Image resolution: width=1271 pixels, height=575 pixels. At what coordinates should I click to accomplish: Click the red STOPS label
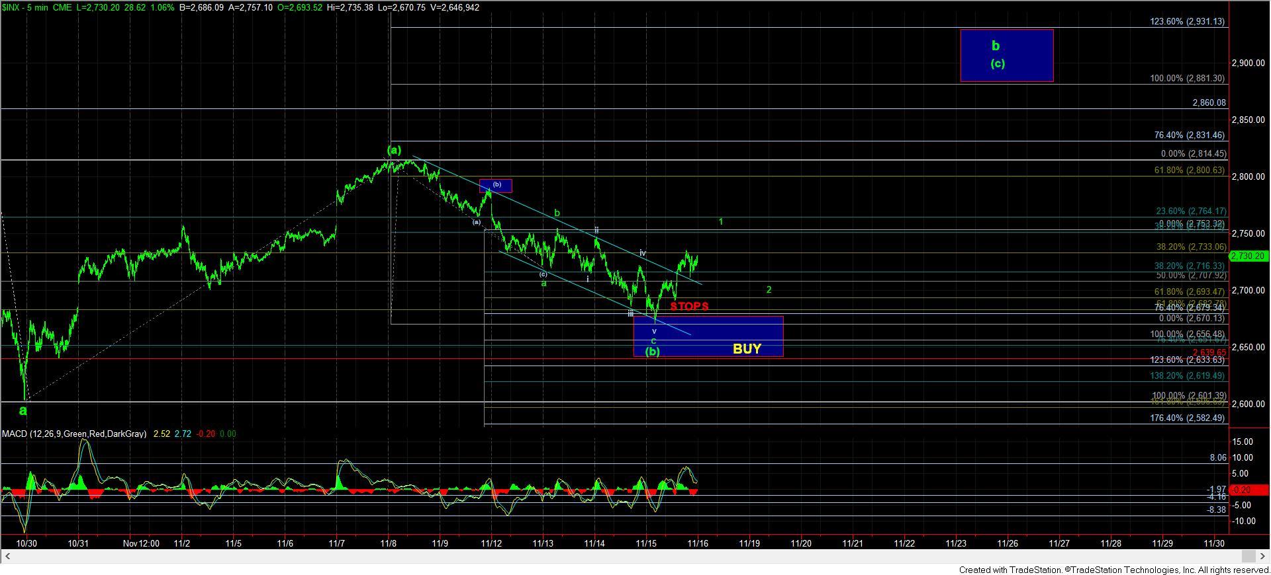coord(689,306)
